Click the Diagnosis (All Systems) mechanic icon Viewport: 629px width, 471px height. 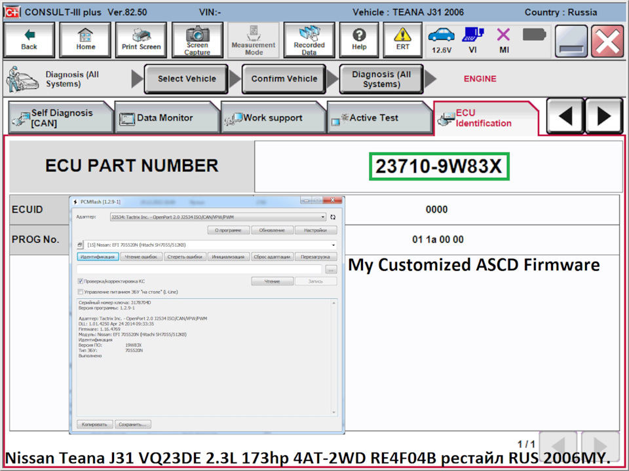[x=22, y=79]
